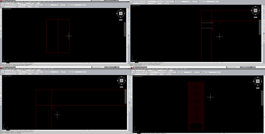The width and height of the screenshot is (265, 134).
Task: Open color control dropdown in single-circle window
Action: point(6,74)
